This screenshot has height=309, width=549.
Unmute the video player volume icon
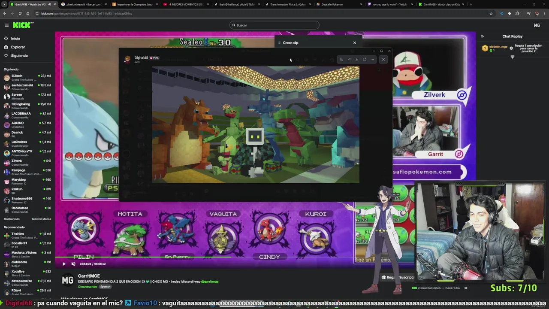[x=73, y=264]
